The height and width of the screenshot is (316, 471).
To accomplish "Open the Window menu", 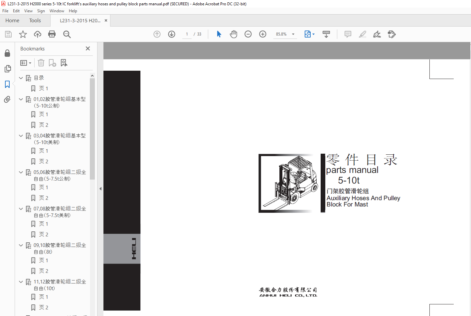I will coord(57,11).
